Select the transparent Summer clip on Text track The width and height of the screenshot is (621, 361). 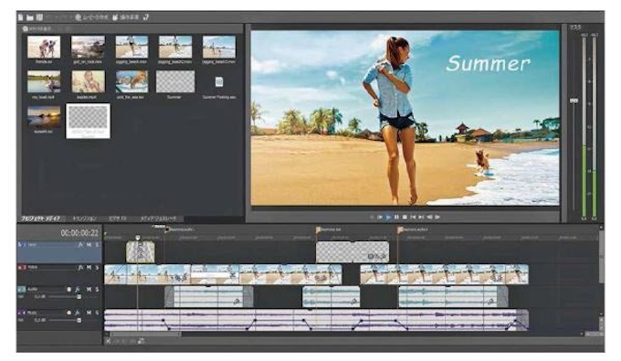coord(353,251)
